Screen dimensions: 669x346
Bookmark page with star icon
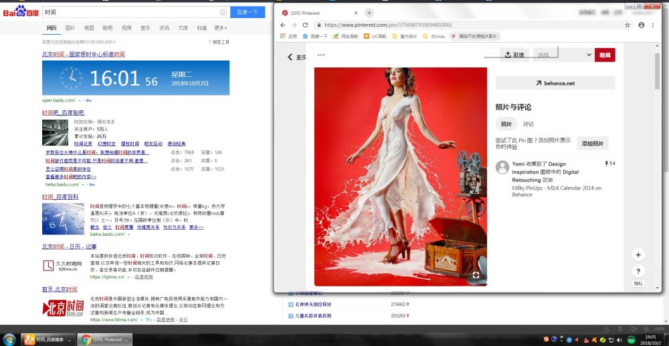(x=628, y=25)
